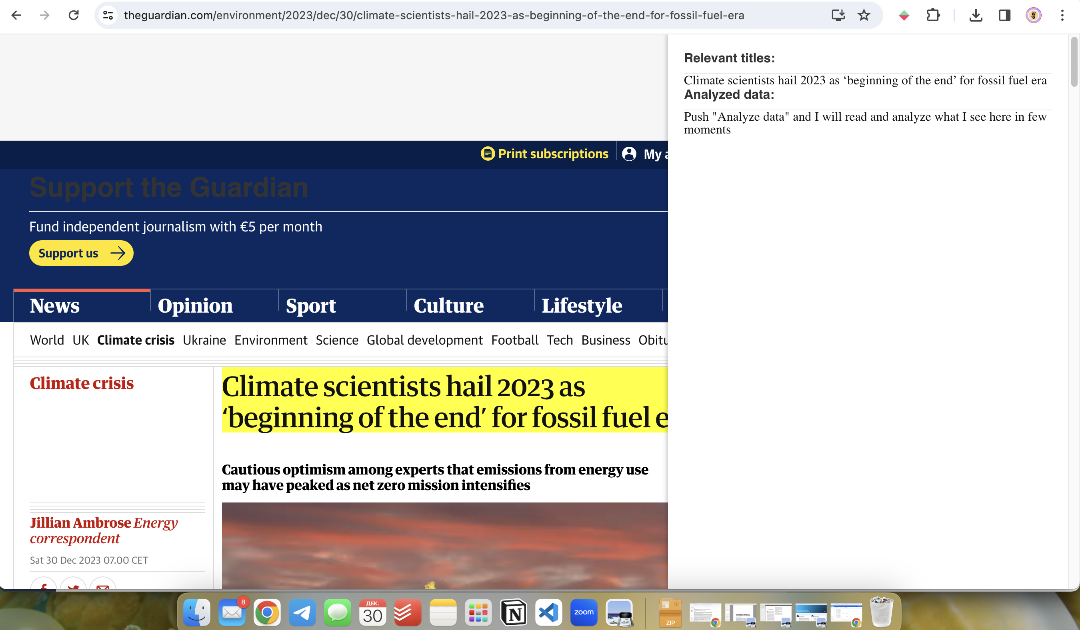Bookmark this page with the star icon
Screen dimensions: 1080x630
[x=864, y=16]
